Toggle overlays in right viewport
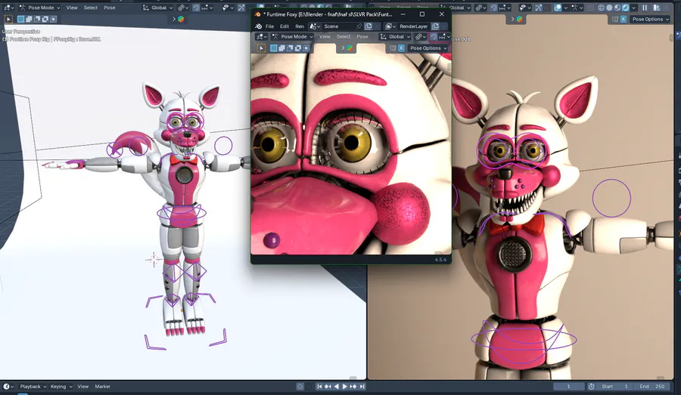The width and height of the screenshot is (681, 395). click(558, 8)
